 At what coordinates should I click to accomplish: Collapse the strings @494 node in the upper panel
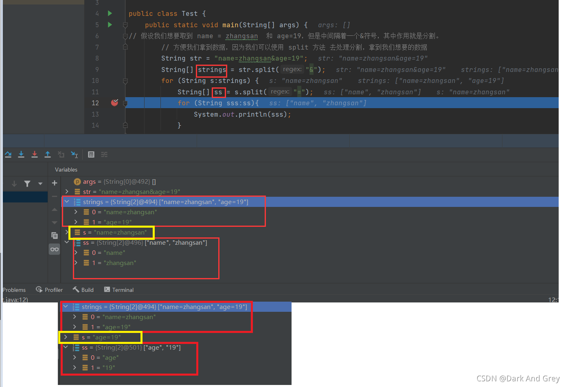[x=67, y=202]
